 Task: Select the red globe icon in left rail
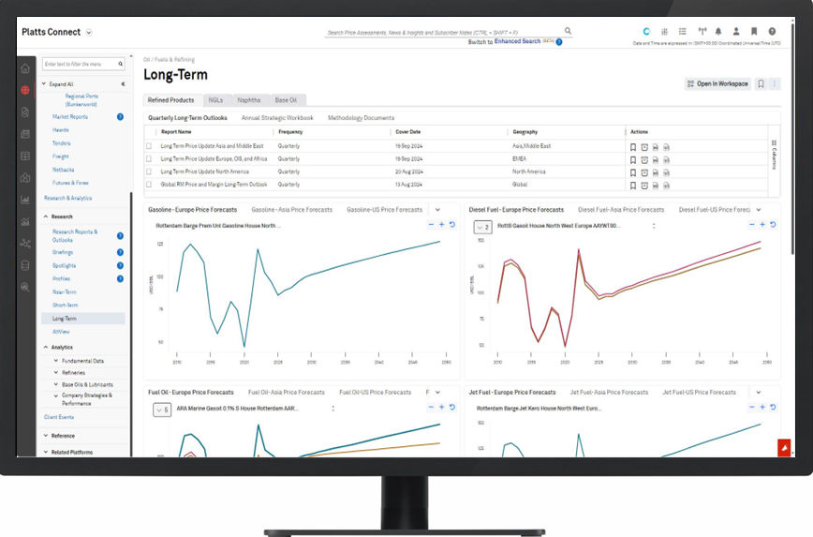(x=25, y=90)
